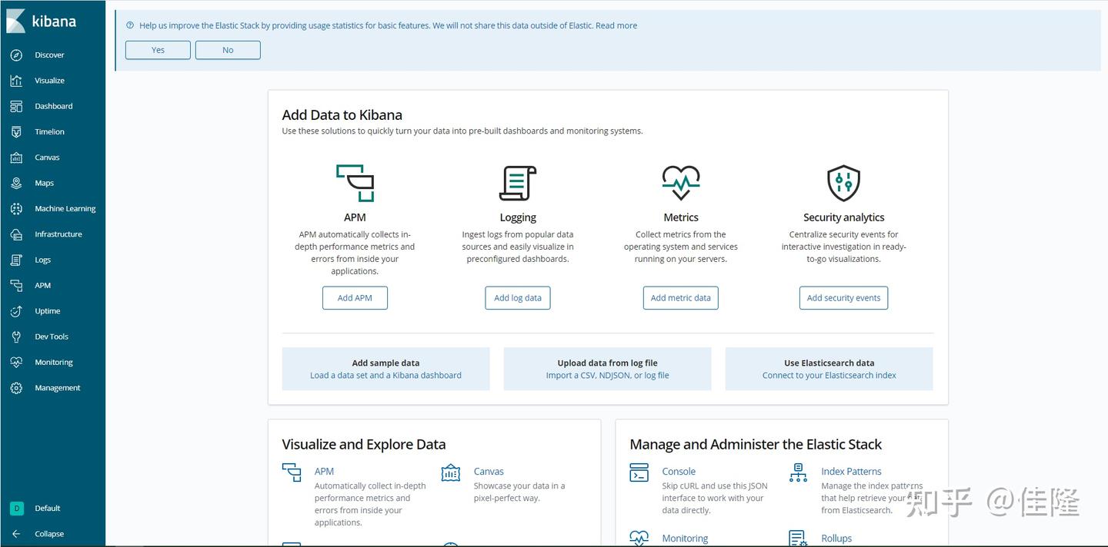Image resolution: width=1108 pixels, height=547 pixels.
Task: Click the Read more link in banner
Action: tap(616, 25)
